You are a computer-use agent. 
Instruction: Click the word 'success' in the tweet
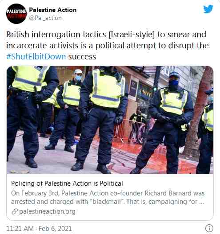(x=82, y=57)
